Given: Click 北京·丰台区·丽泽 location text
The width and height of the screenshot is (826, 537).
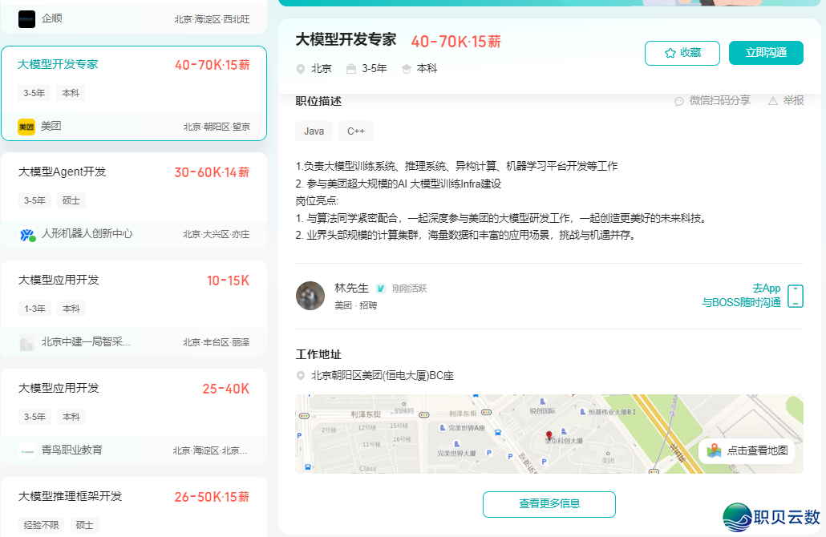Looking at the screenshot, I should (216, 343).
